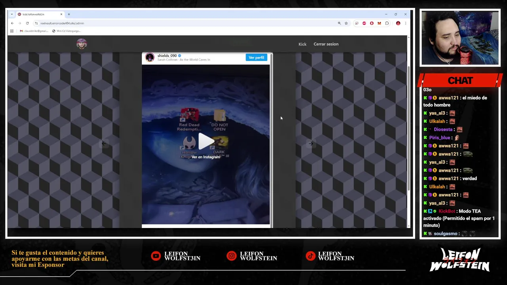Click chat message 'el miedo de todo hombre'
Viewport: 507px width, 285px height.
455,101
